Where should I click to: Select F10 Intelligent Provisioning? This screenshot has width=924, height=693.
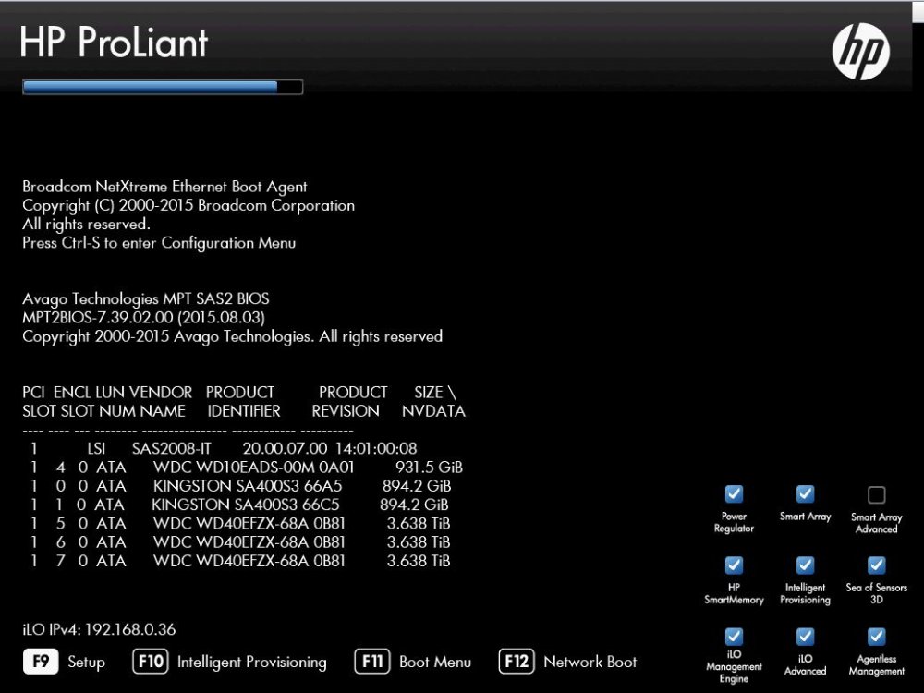230,662
